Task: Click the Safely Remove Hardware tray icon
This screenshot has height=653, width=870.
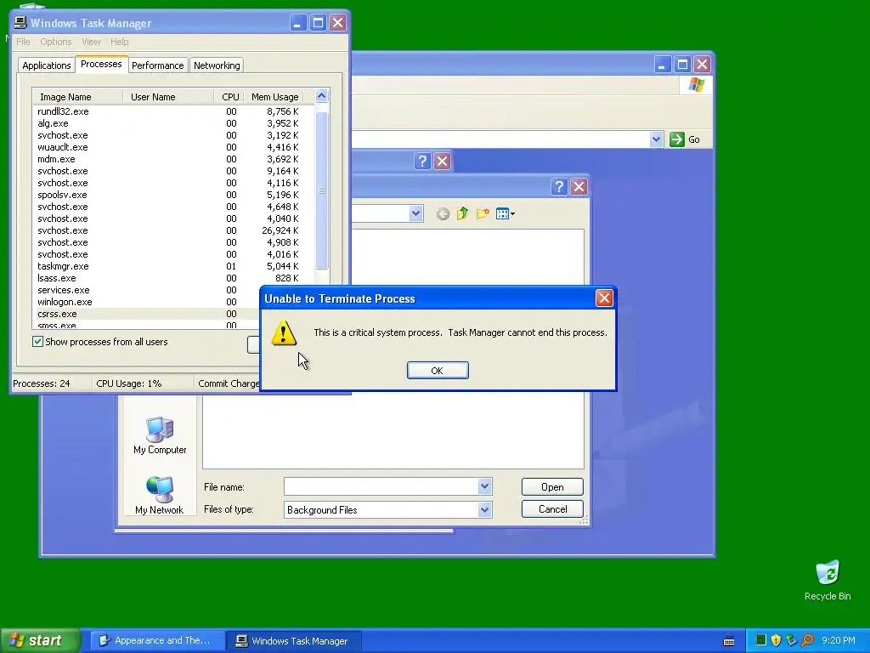Action: [x=791, y=640]
